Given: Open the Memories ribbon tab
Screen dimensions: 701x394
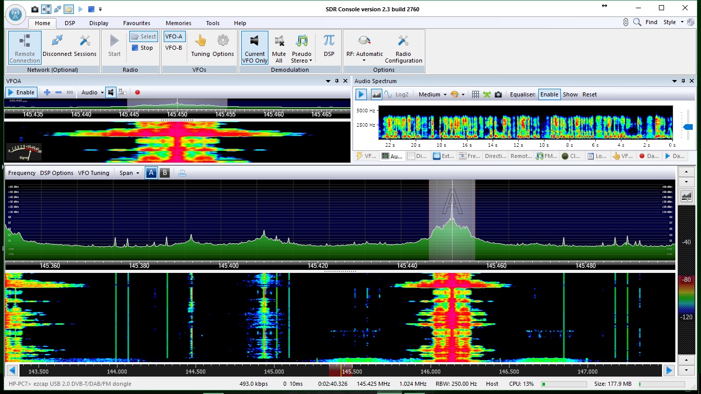Looking at the screenshot, I should (x=178, y=23).
